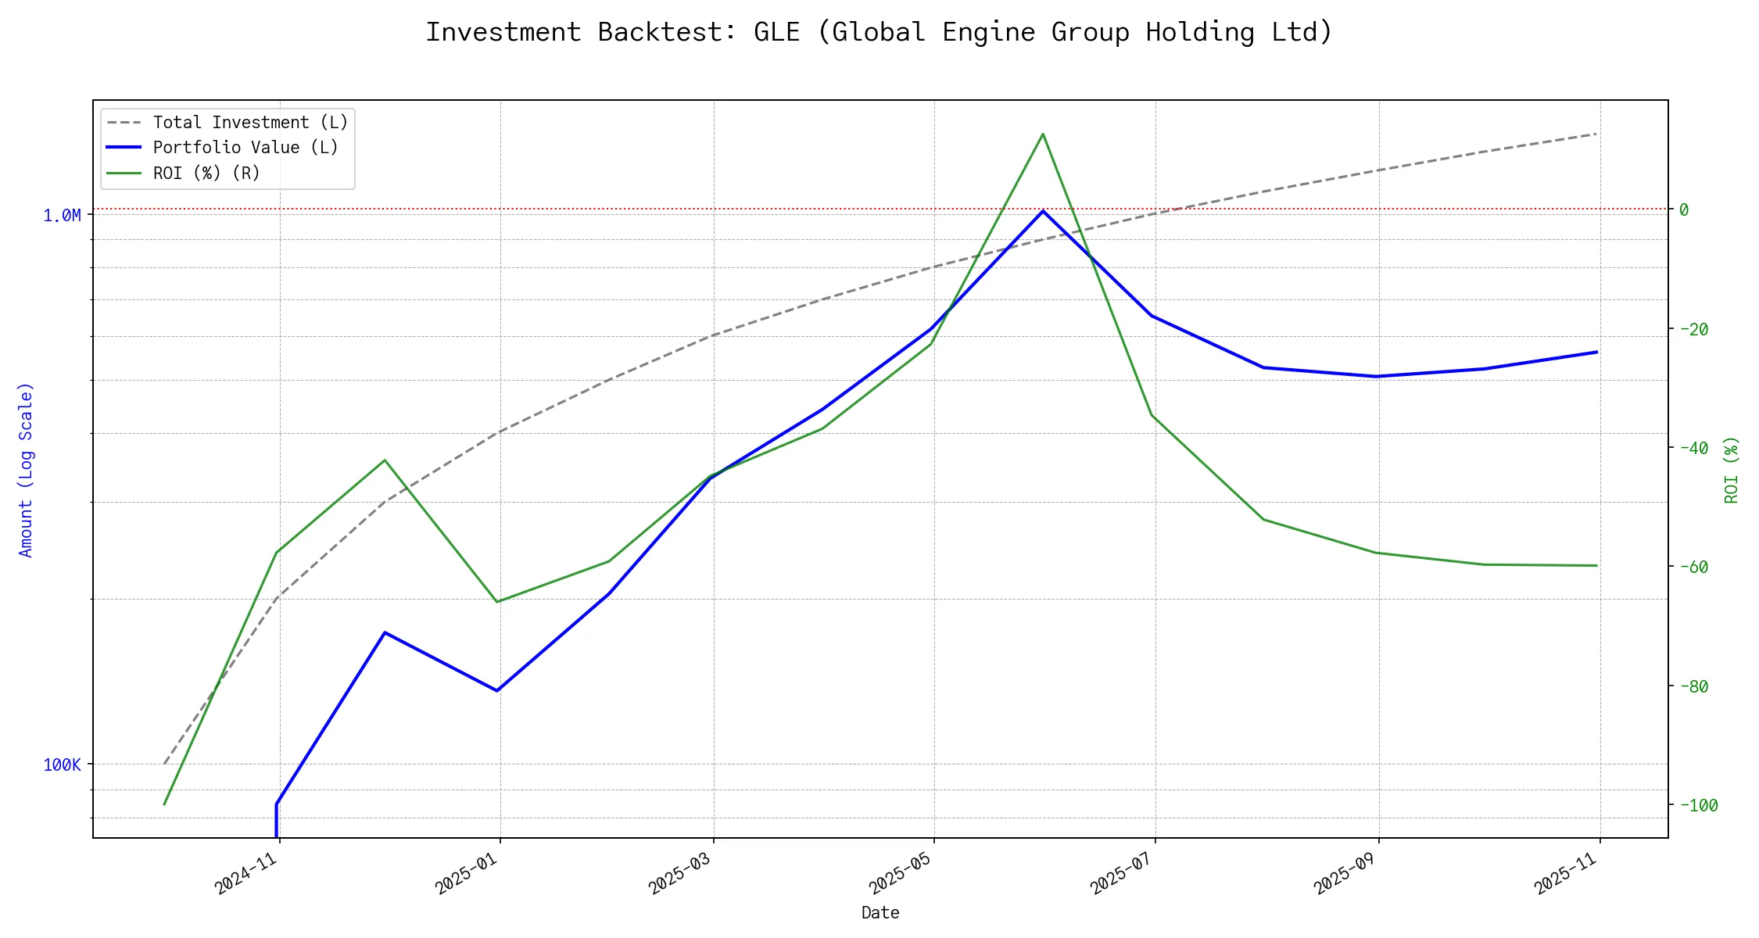This screenshot has width=1759, height=938.
Task: Click the blue legend line sample
Action: point(124,148)
